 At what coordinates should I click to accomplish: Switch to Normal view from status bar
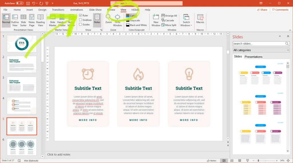(x=224, y=161)
